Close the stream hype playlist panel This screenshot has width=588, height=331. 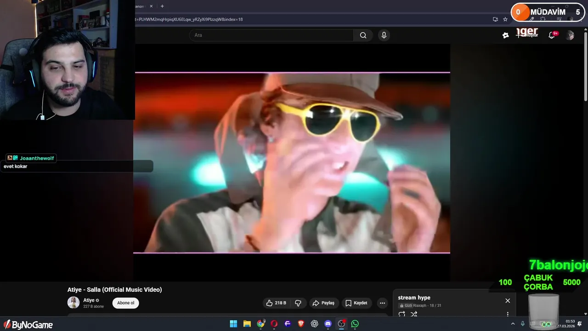508,301
